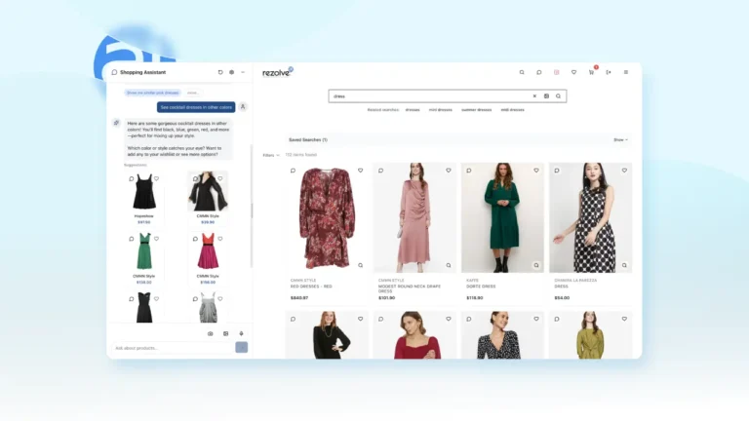Collapse the Shopping Assistant panel with chevron
Image resolution: width=749 pixels, height=421 pixels.
[x=242, y=72]
